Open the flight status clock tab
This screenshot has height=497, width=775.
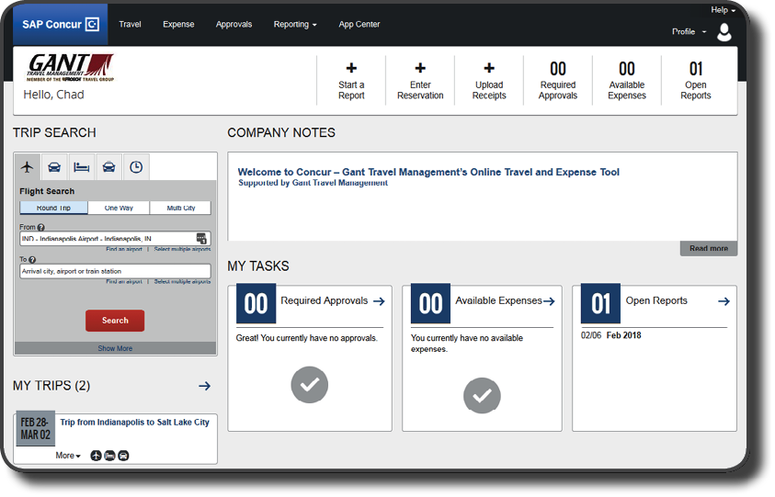coord(136,167)
